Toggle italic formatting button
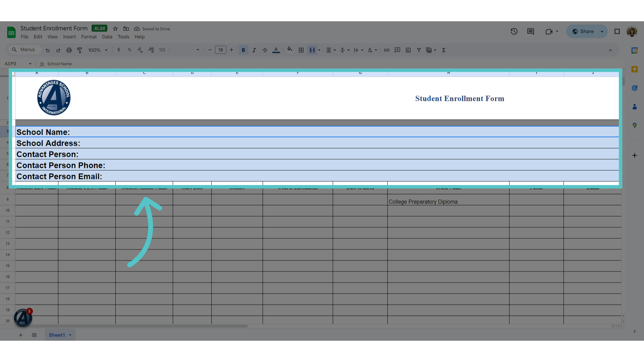 pos(254,50)
